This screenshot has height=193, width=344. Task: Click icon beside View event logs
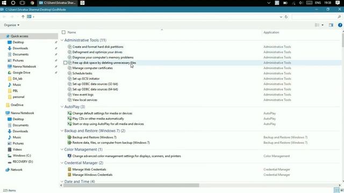point(69,94)
